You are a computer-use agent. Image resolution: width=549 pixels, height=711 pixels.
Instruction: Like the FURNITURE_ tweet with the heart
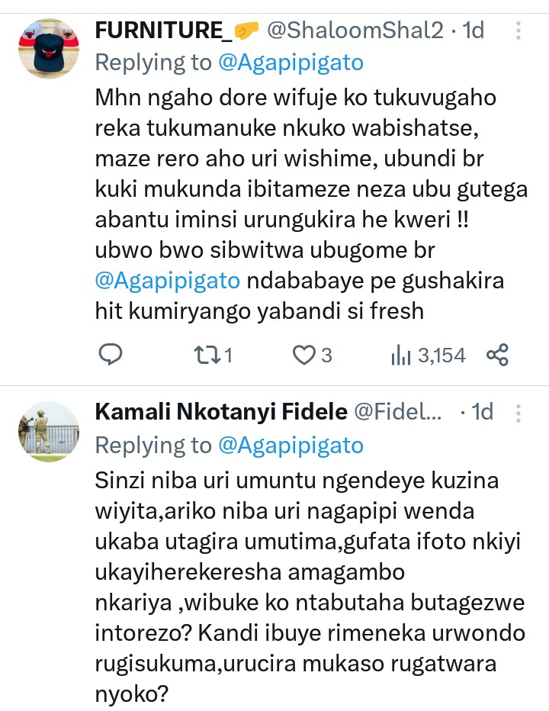point(305,354)
